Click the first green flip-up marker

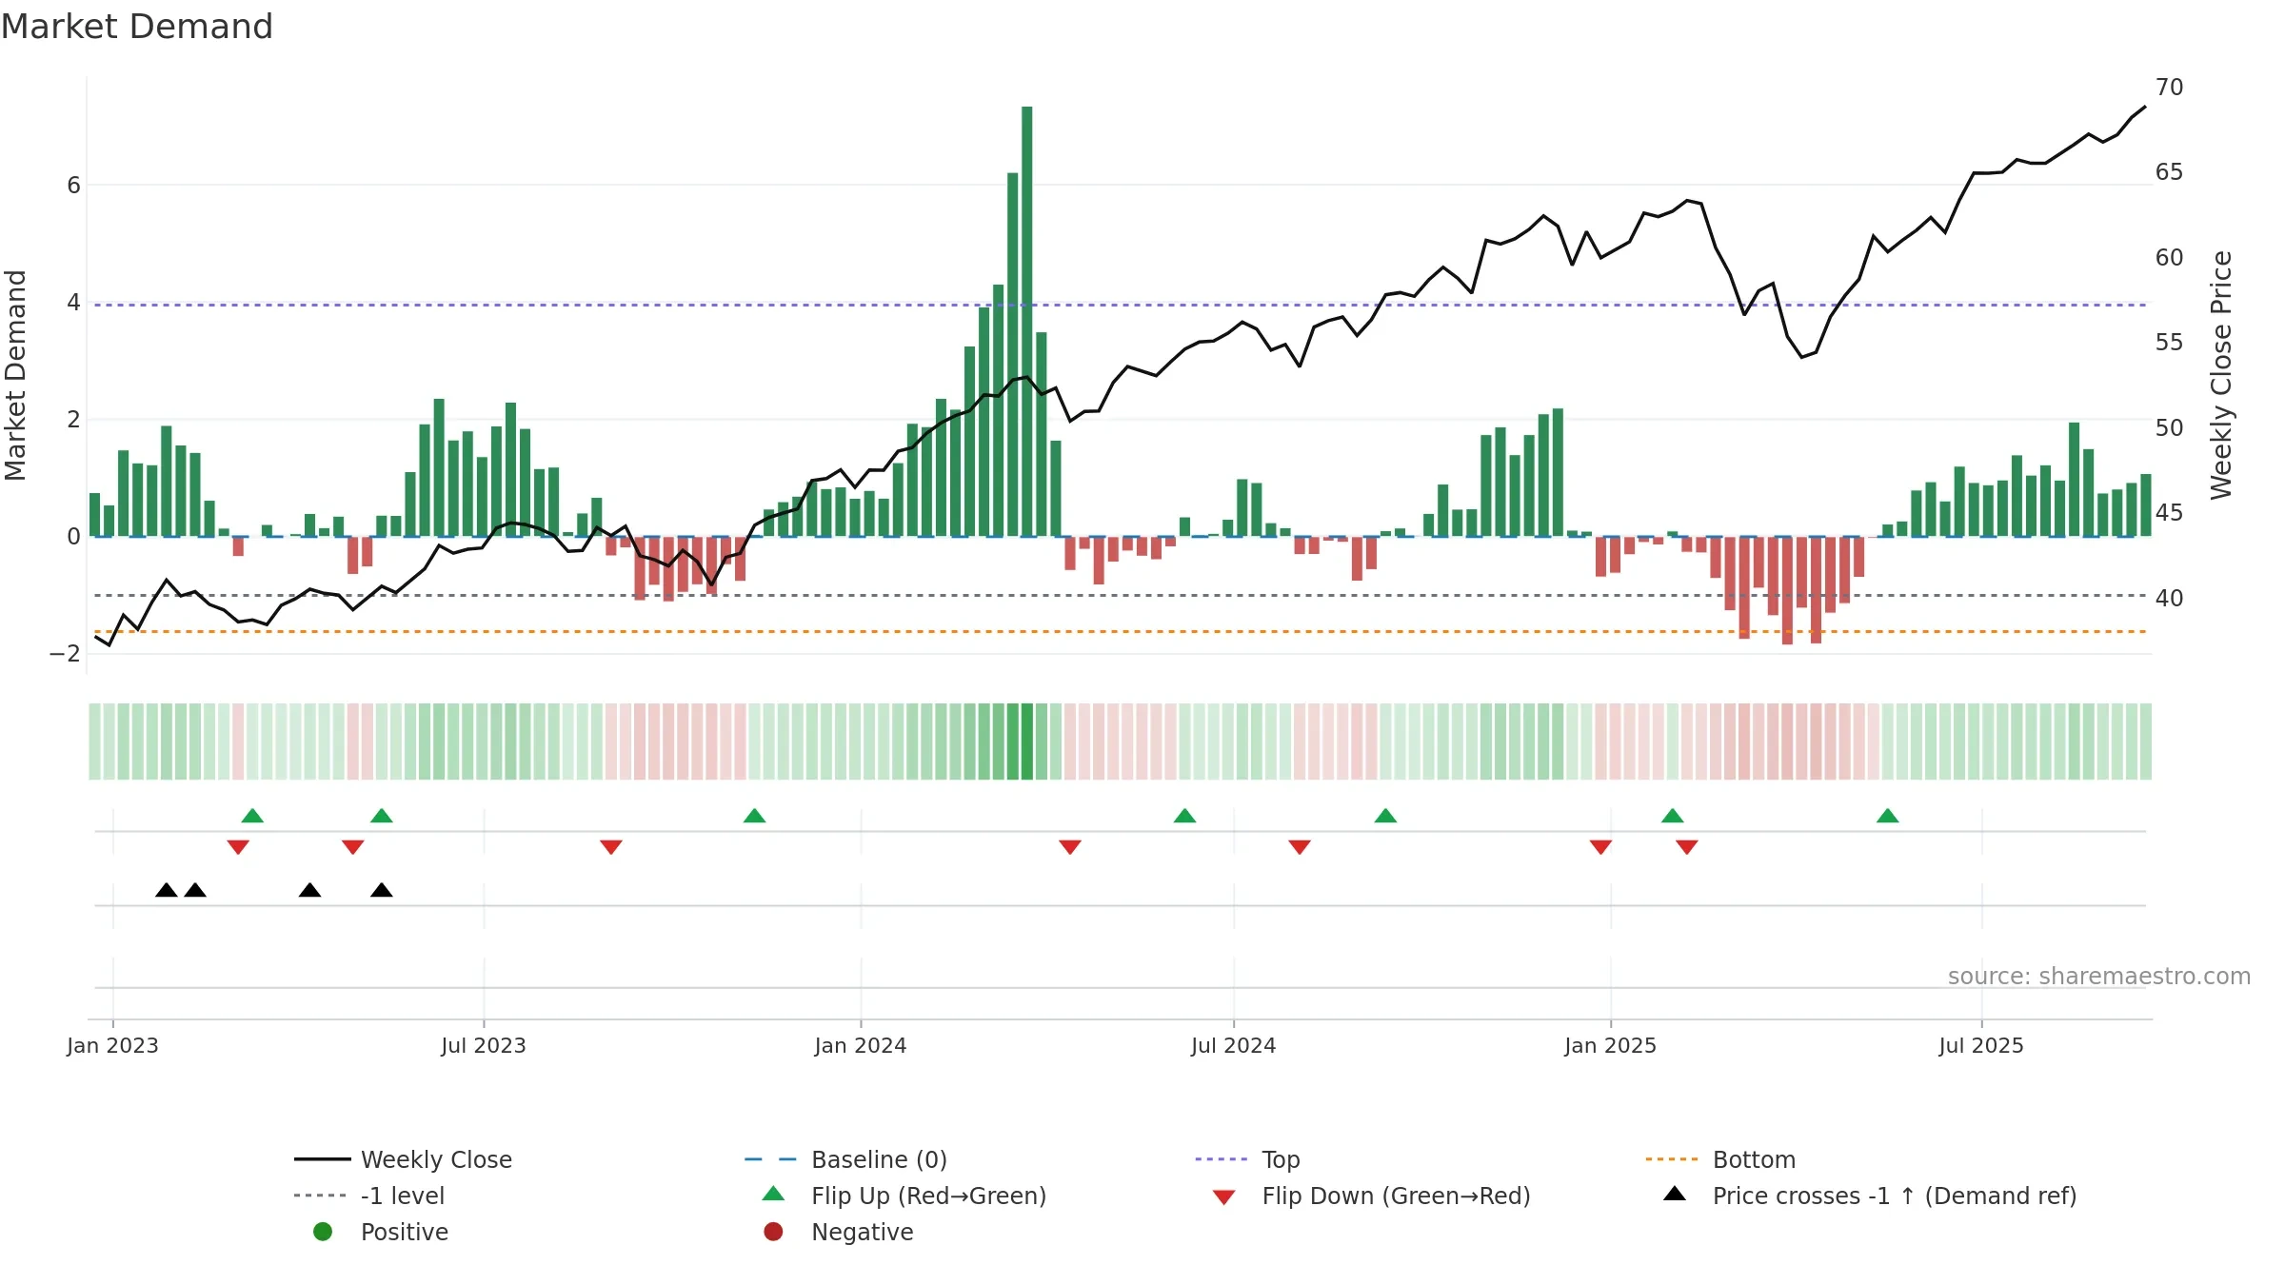(x=252, y=816)
